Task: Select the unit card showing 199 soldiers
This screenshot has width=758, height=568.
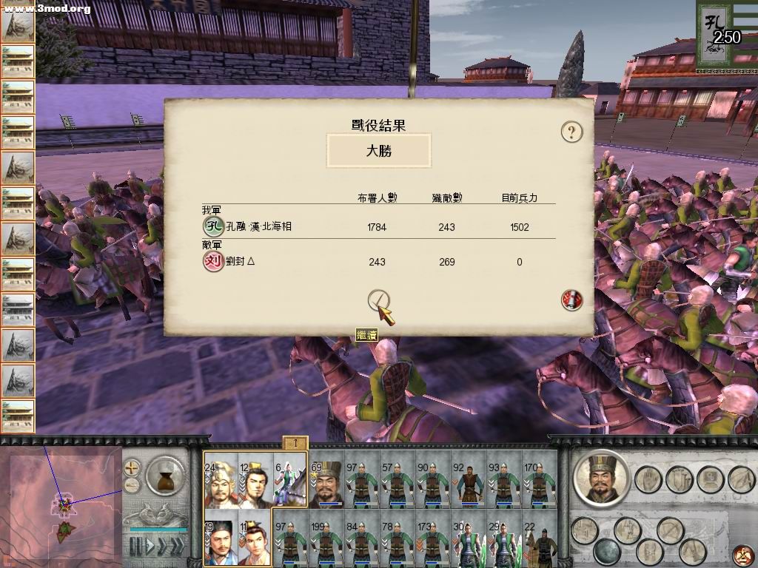Action: (x=326, y=539)
